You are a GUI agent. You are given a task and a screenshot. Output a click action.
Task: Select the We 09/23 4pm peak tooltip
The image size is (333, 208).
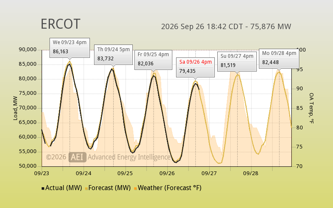tap(70, 47)
